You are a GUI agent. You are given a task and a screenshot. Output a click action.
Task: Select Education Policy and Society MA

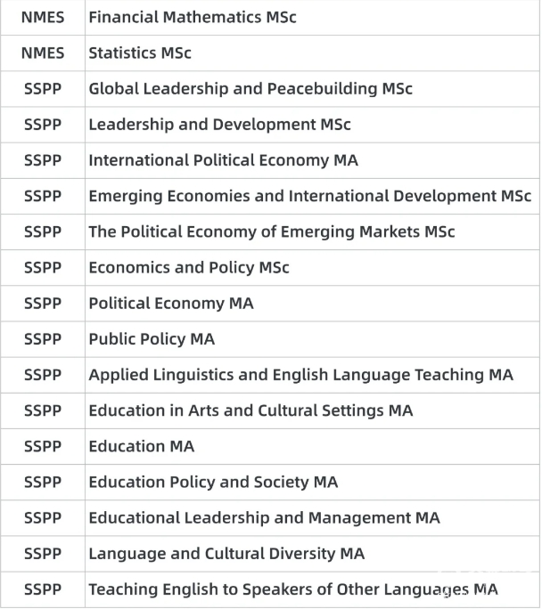click(x=213, y=482)
